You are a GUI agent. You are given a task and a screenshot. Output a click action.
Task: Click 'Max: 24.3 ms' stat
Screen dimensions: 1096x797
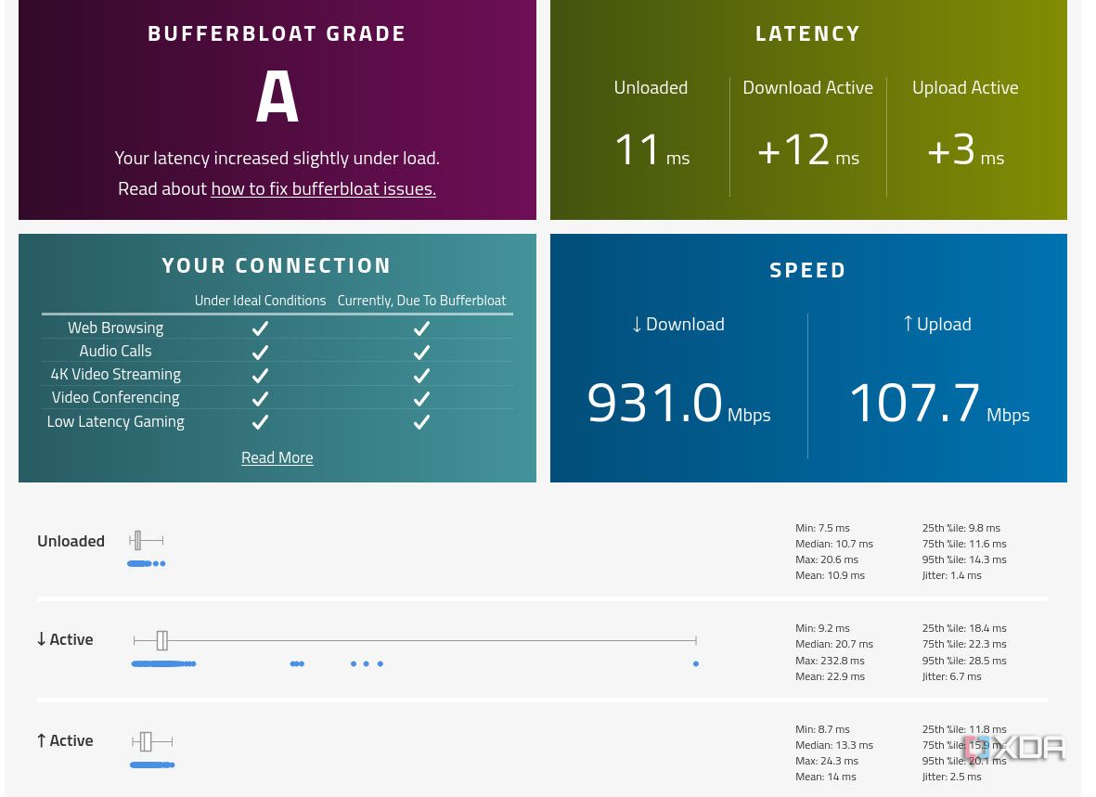(x=827, y=761)
